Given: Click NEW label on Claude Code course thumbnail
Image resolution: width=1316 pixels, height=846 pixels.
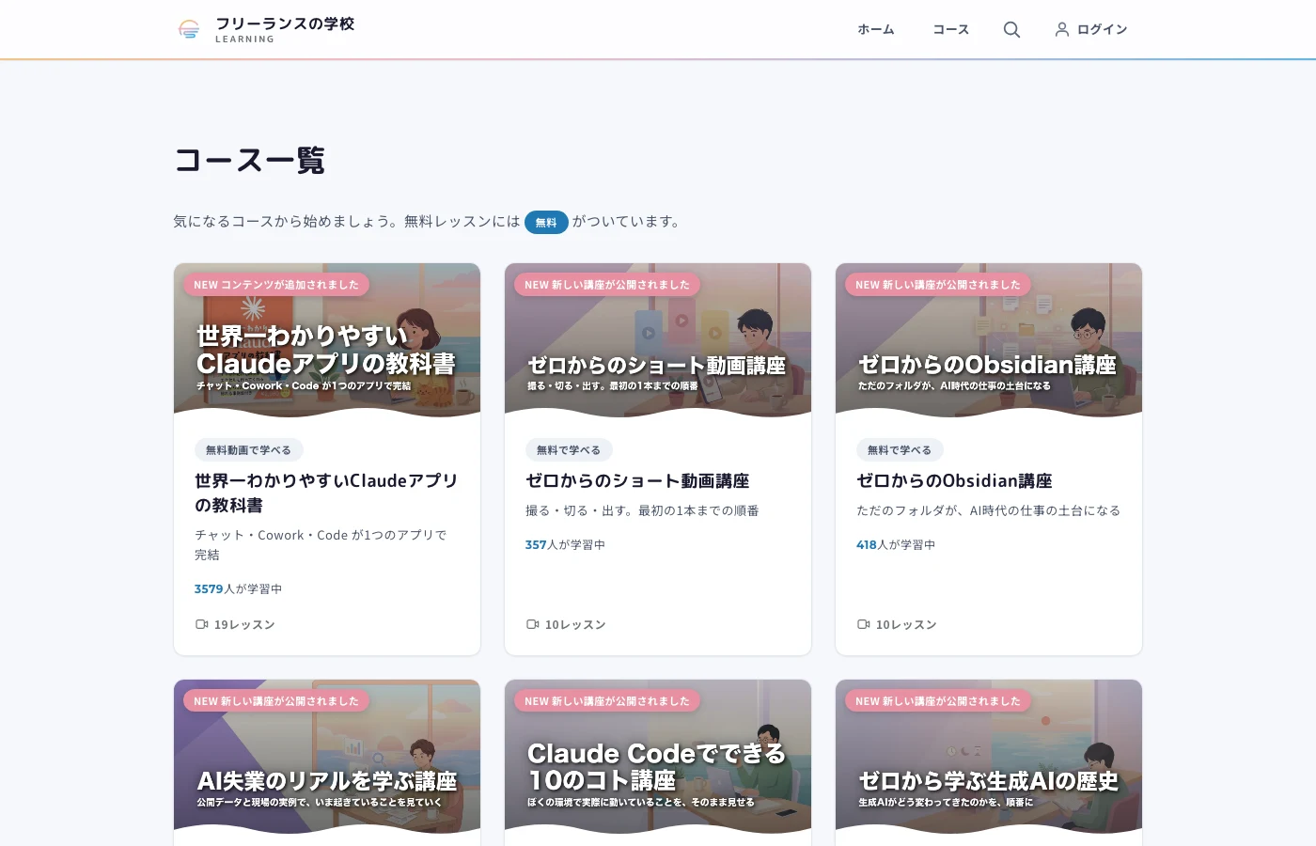Looking at the screenshot, I should (x=607, y=701).
